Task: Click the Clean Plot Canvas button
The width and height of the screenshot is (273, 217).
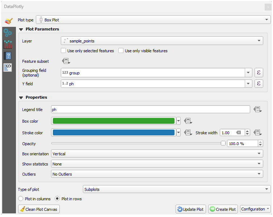Action: [39, 209]
